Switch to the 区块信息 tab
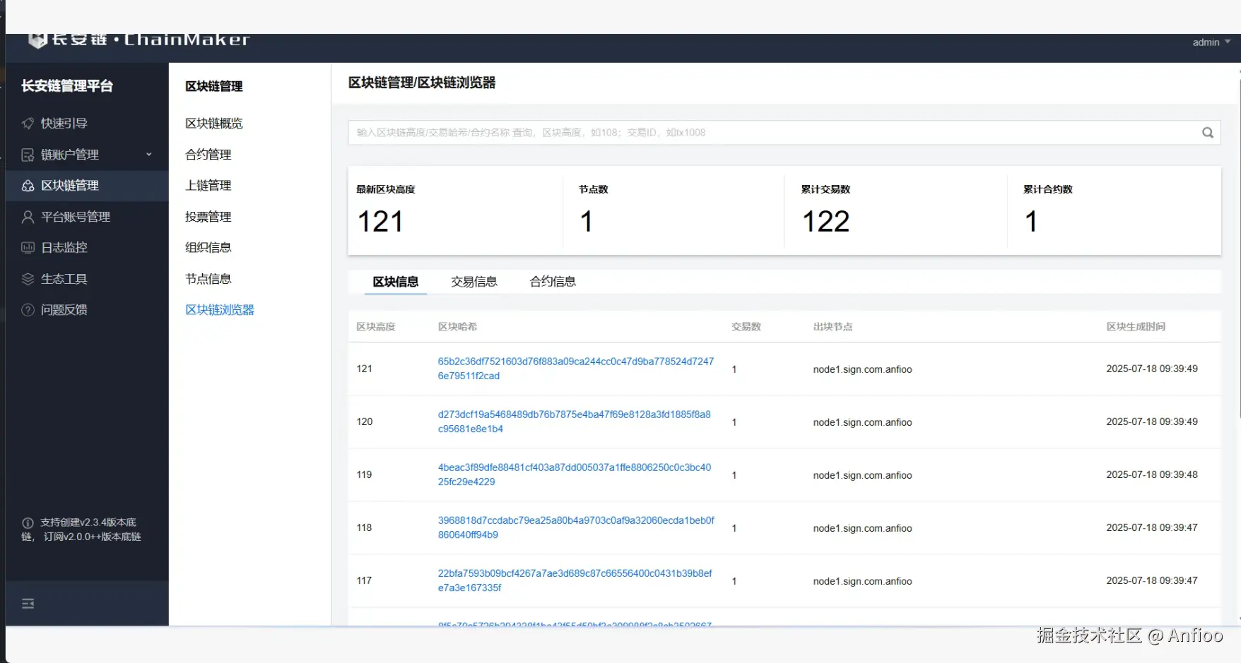This screenshot has width=1241, height=663. 396,282
